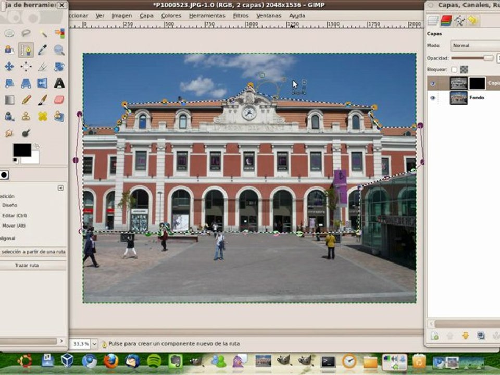Open the Ver menu
Viewport: 500px width, 375px height.
coord(100,15)
